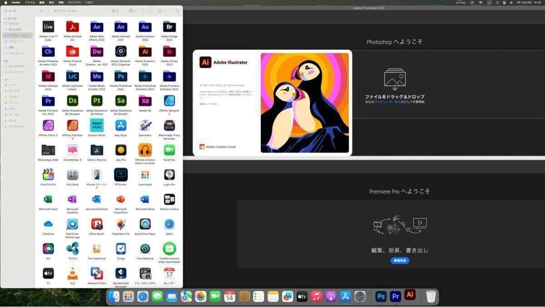Select TG Pro app icon

72,248
